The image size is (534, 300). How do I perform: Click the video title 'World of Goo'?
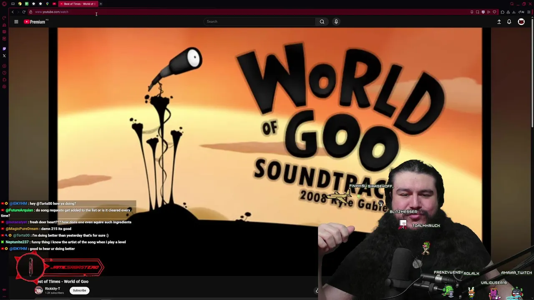click(x=76, y=282)
